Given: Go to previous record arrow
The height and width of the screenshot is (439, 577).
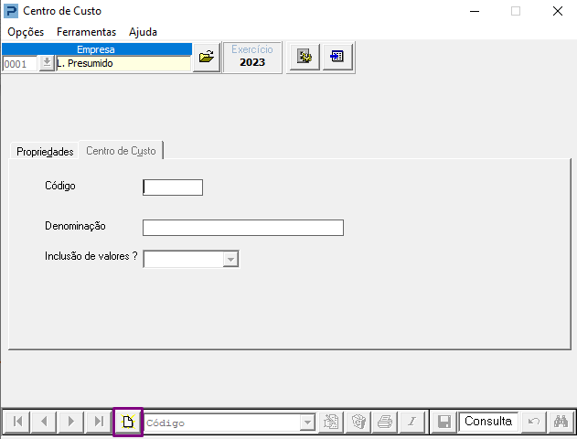Looking at the screenshot, I should pyautogui.click(x=44, y=422).
